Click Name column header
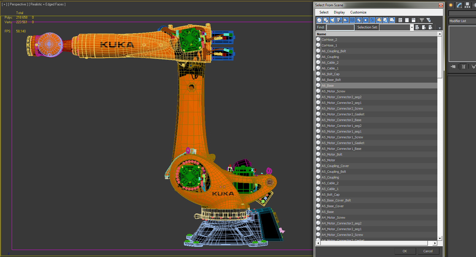Viewport: 476px width, 257px height. pos(376,34)
